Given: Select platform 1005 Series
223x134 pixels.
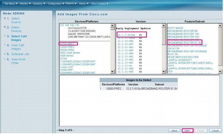Looking at the screenshot, I should [x=67, y=56].
